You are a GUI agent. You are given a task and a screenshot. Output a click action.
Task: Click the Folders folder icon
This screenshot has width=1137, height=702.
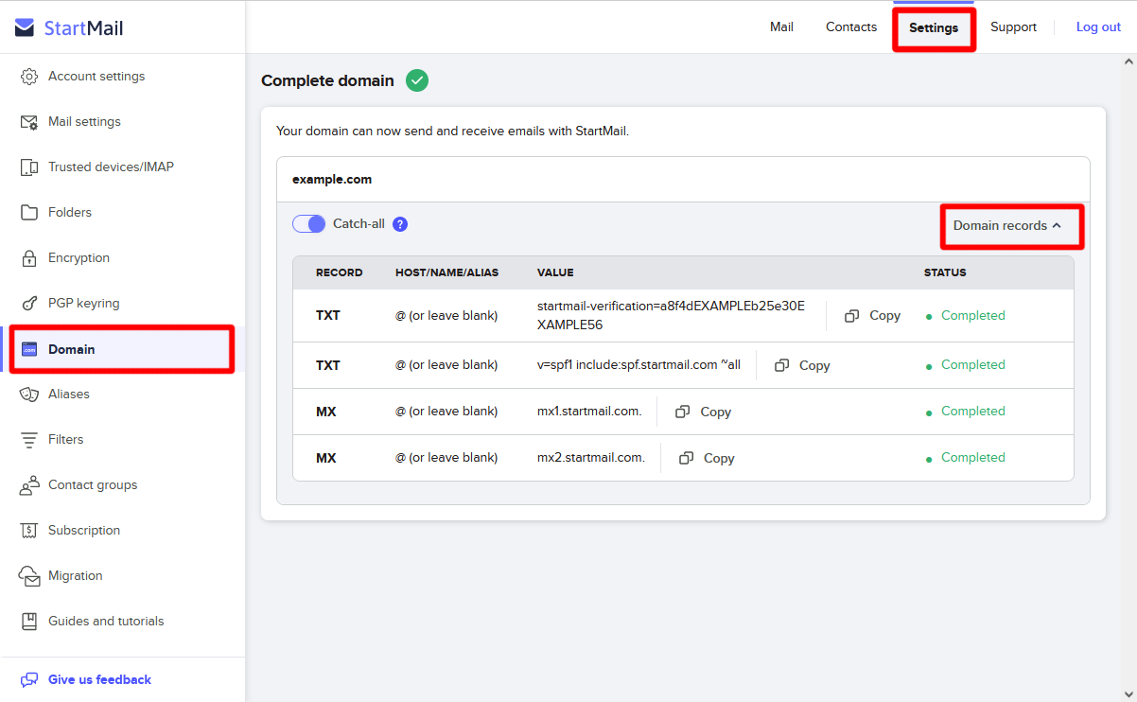(29, 213)
